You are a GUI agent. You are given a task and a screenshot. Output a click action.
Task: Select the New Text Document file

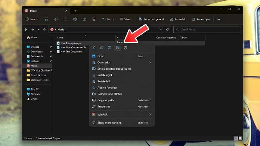[69, 52]
